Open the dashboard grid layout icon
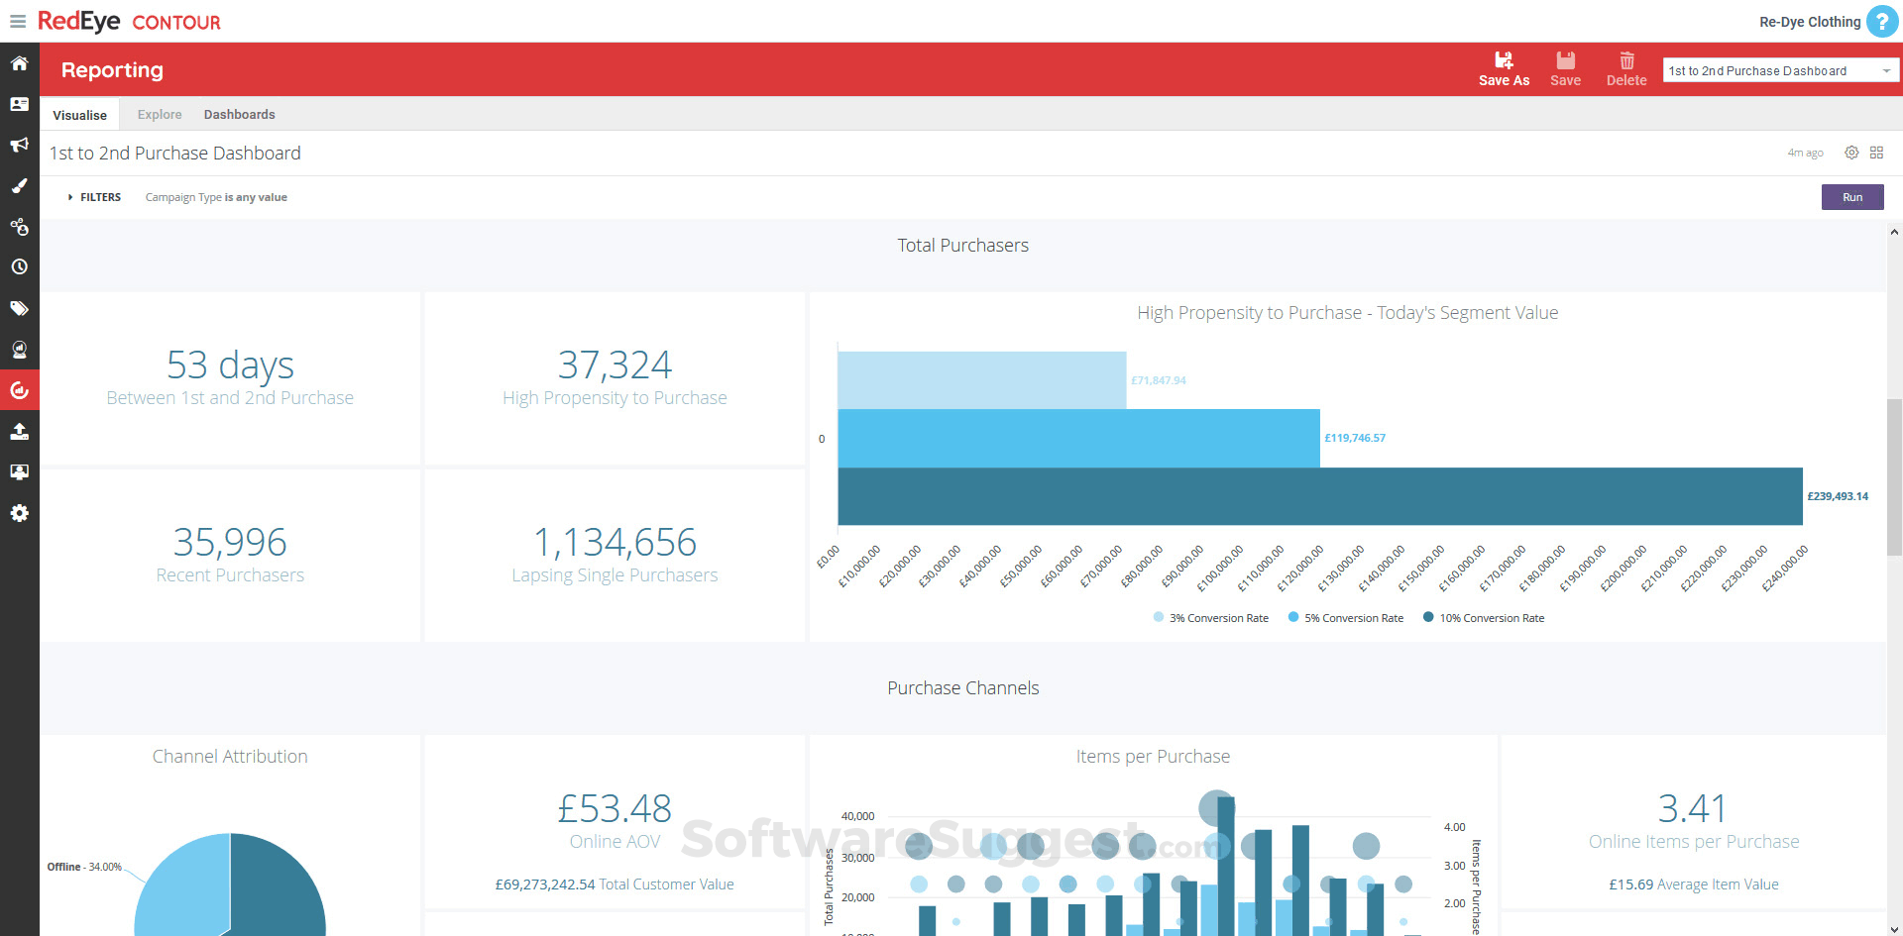Viewport: 1903px width, 936px height. click(1877, 153)
